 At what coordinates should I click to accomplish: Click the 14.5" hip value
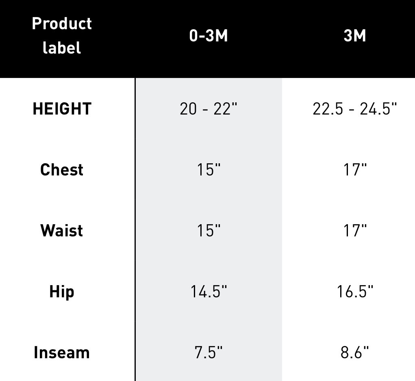pos(209,292)
